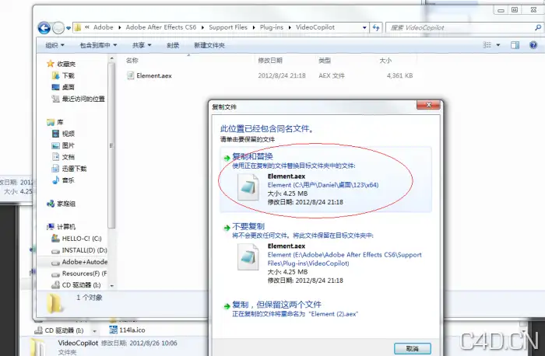Click source Element.aex file icon in dialog
The image size is (545, 356).
tap(248, 187)
